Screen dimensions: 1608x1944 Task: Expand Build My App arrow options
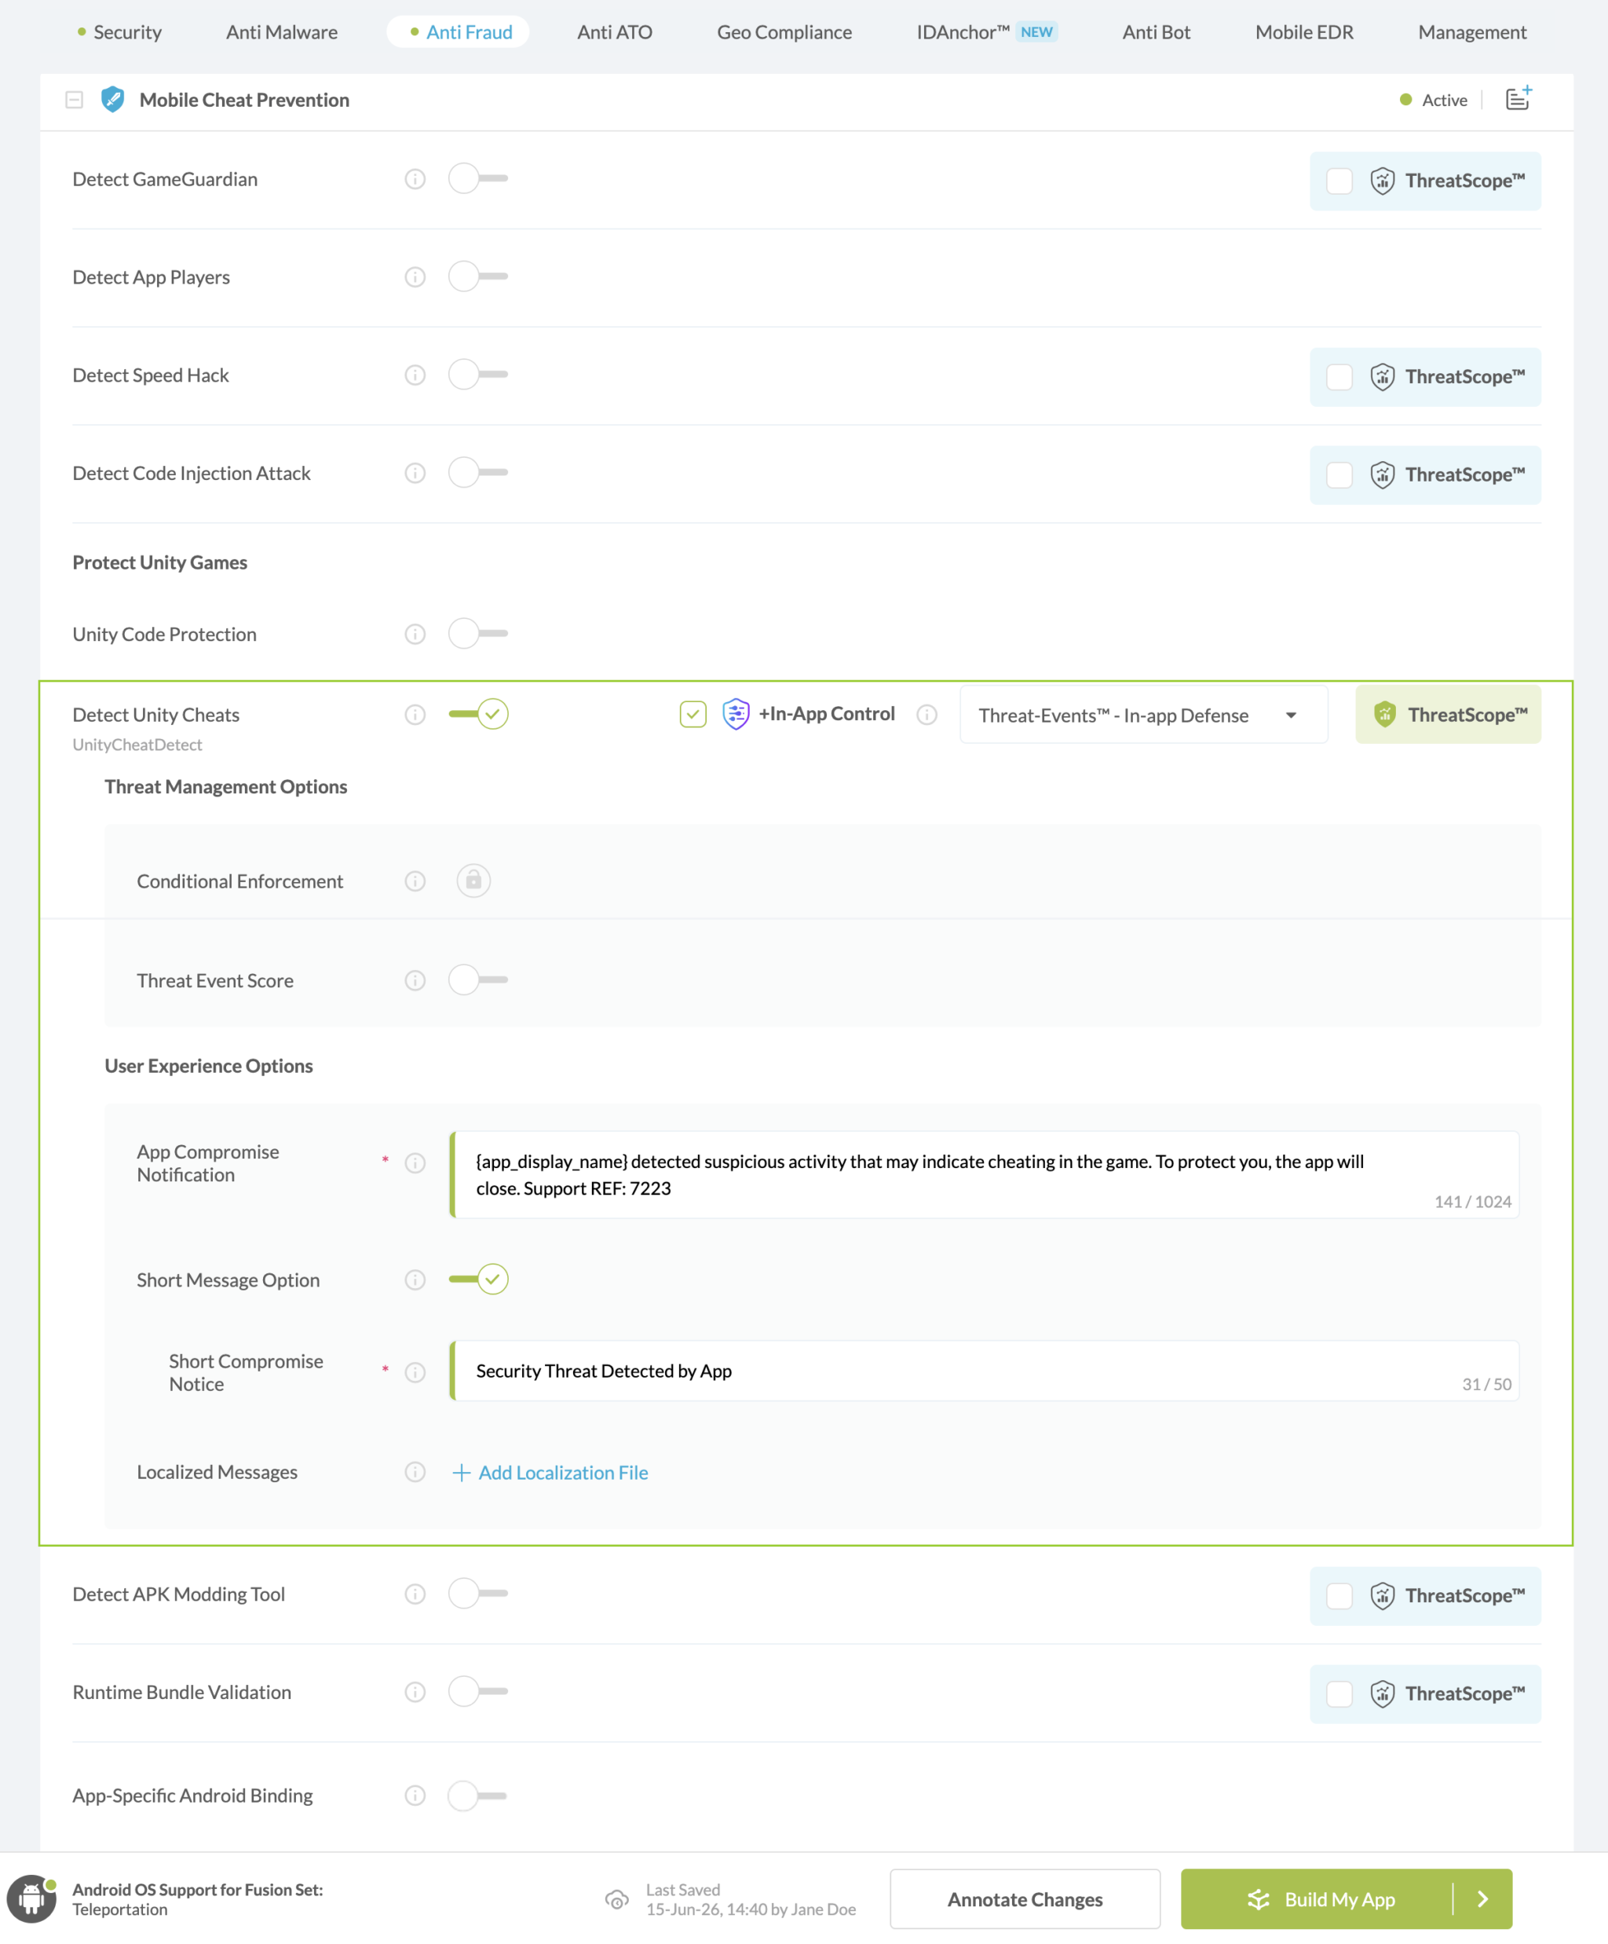point(1482,1898)
